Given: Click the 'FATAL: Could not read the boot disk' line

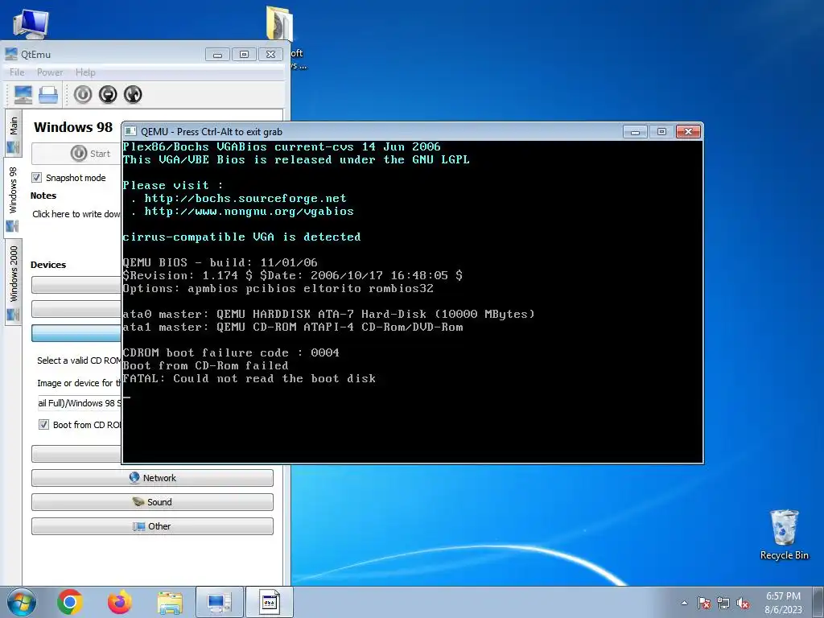Looking at the screenshot, I should [x=249, y=378].
